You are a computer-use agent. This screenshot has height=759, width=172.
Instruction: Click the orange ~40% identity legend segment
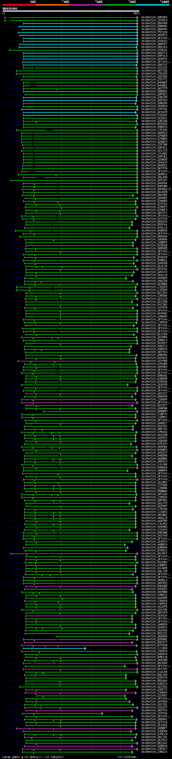pos(53,5)
